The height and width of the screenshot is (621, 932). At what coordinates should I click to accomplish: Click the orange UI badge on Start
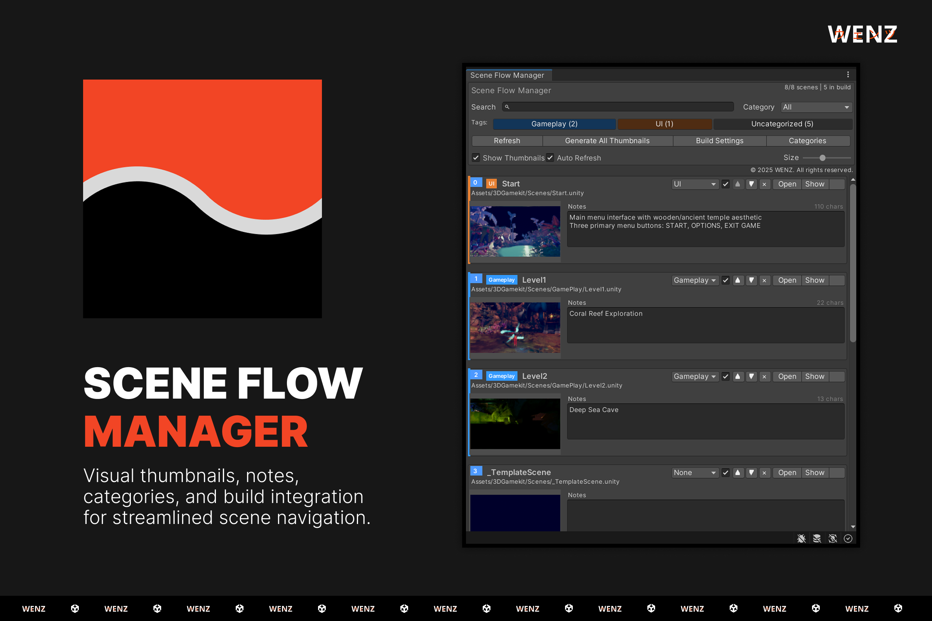[x=491, y=184]
